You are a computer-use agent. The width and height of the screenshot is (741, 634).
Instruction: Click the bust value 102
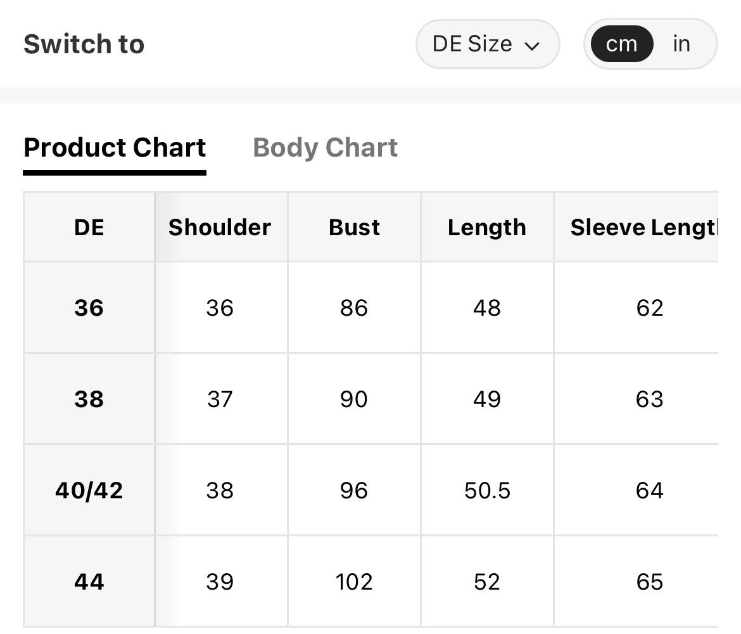click(355, 581)
